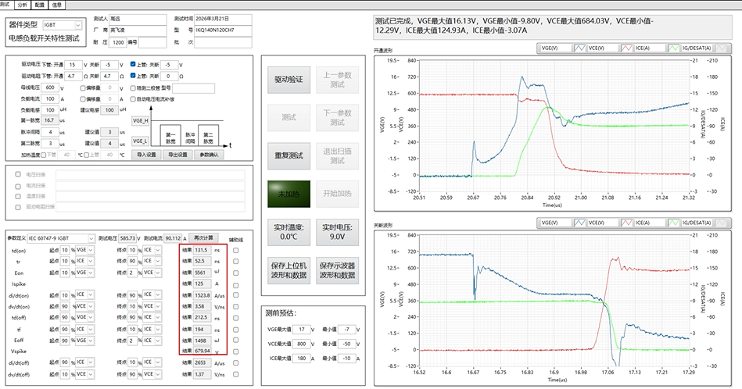Toggle 辅助线 checkbox for td(on) row
The image size is (742, 389).
coord(235,251)
